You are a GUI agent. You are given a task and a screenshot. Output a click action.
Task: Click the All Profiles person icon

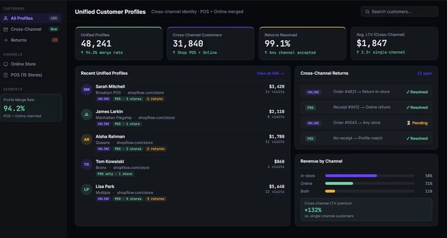[x=6, y=18]
